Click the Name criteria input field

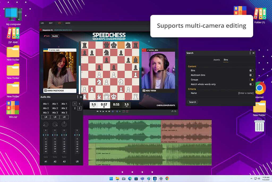[x=246, y=93]
